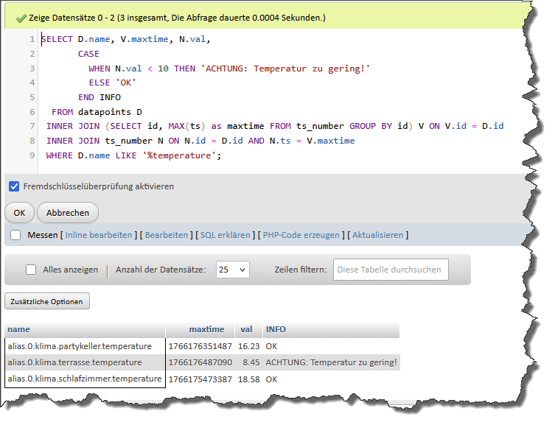Click the val cell 8.45
This screenshot has height=425, width=555.
pyautogui.click(x=249, y=362)
